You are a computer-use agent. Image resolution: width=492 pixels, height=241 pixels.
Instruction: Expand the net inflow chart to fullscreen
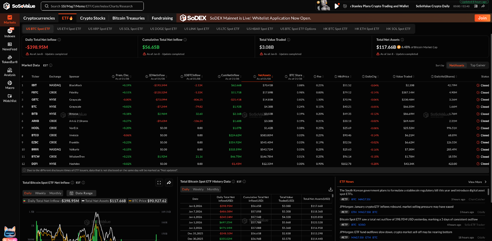point(159,183)
